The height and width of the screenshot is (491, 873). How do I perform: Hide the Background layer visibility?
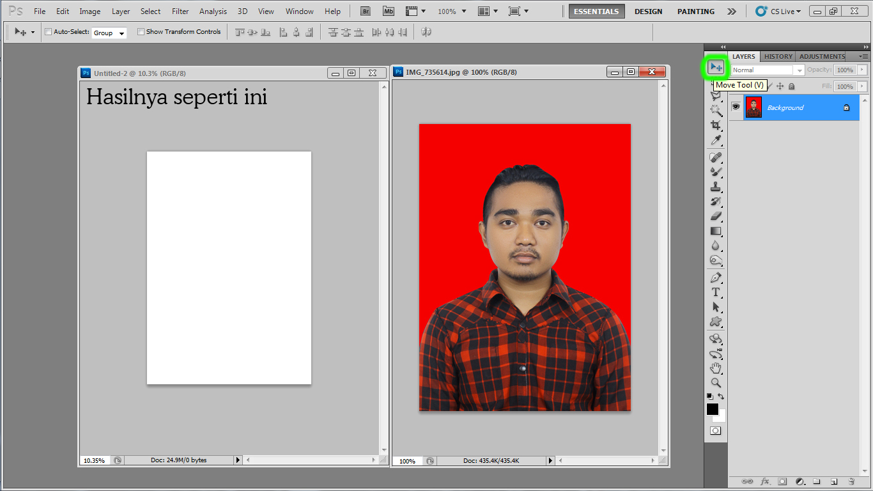point(736,107)
